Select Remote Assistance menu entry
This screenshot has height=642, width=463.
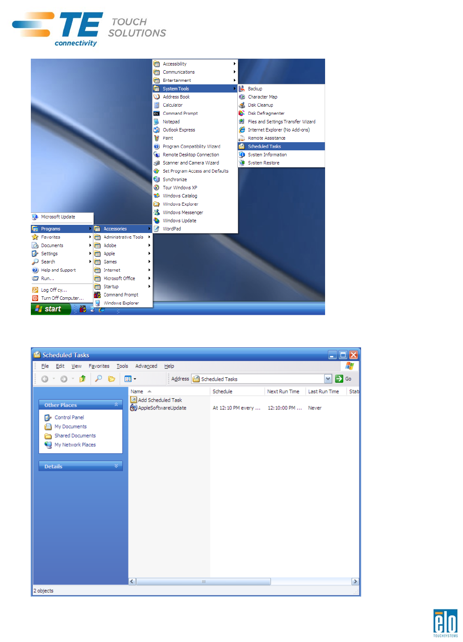coord(281,138)
